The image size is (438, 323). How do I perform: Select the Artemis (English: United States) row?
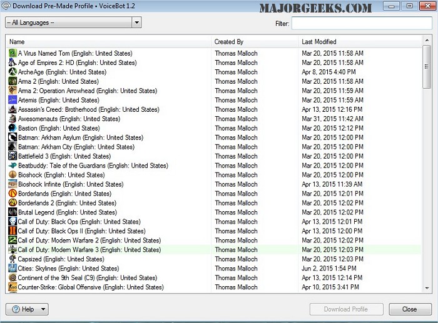coord(214,100)
